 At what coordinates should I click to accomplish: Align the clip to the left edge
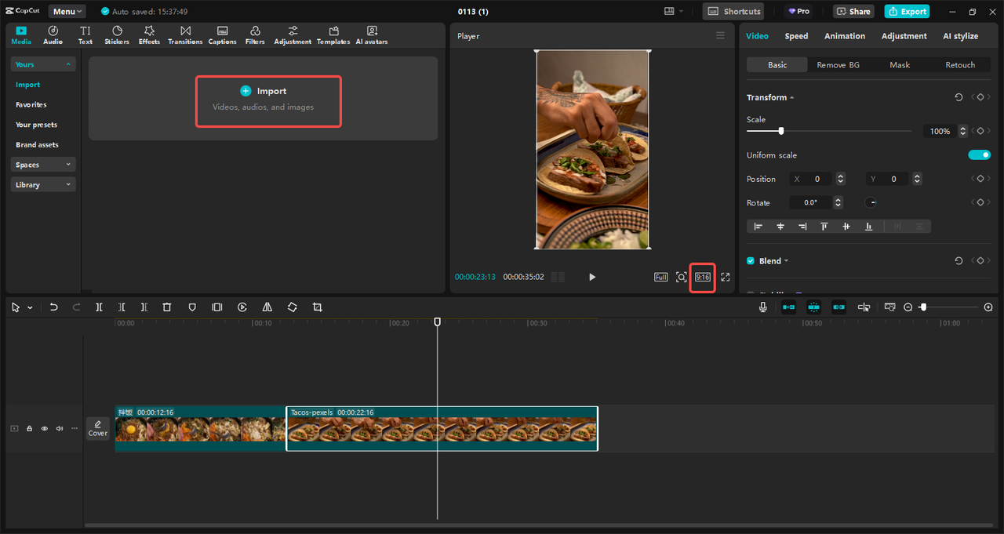758,226
